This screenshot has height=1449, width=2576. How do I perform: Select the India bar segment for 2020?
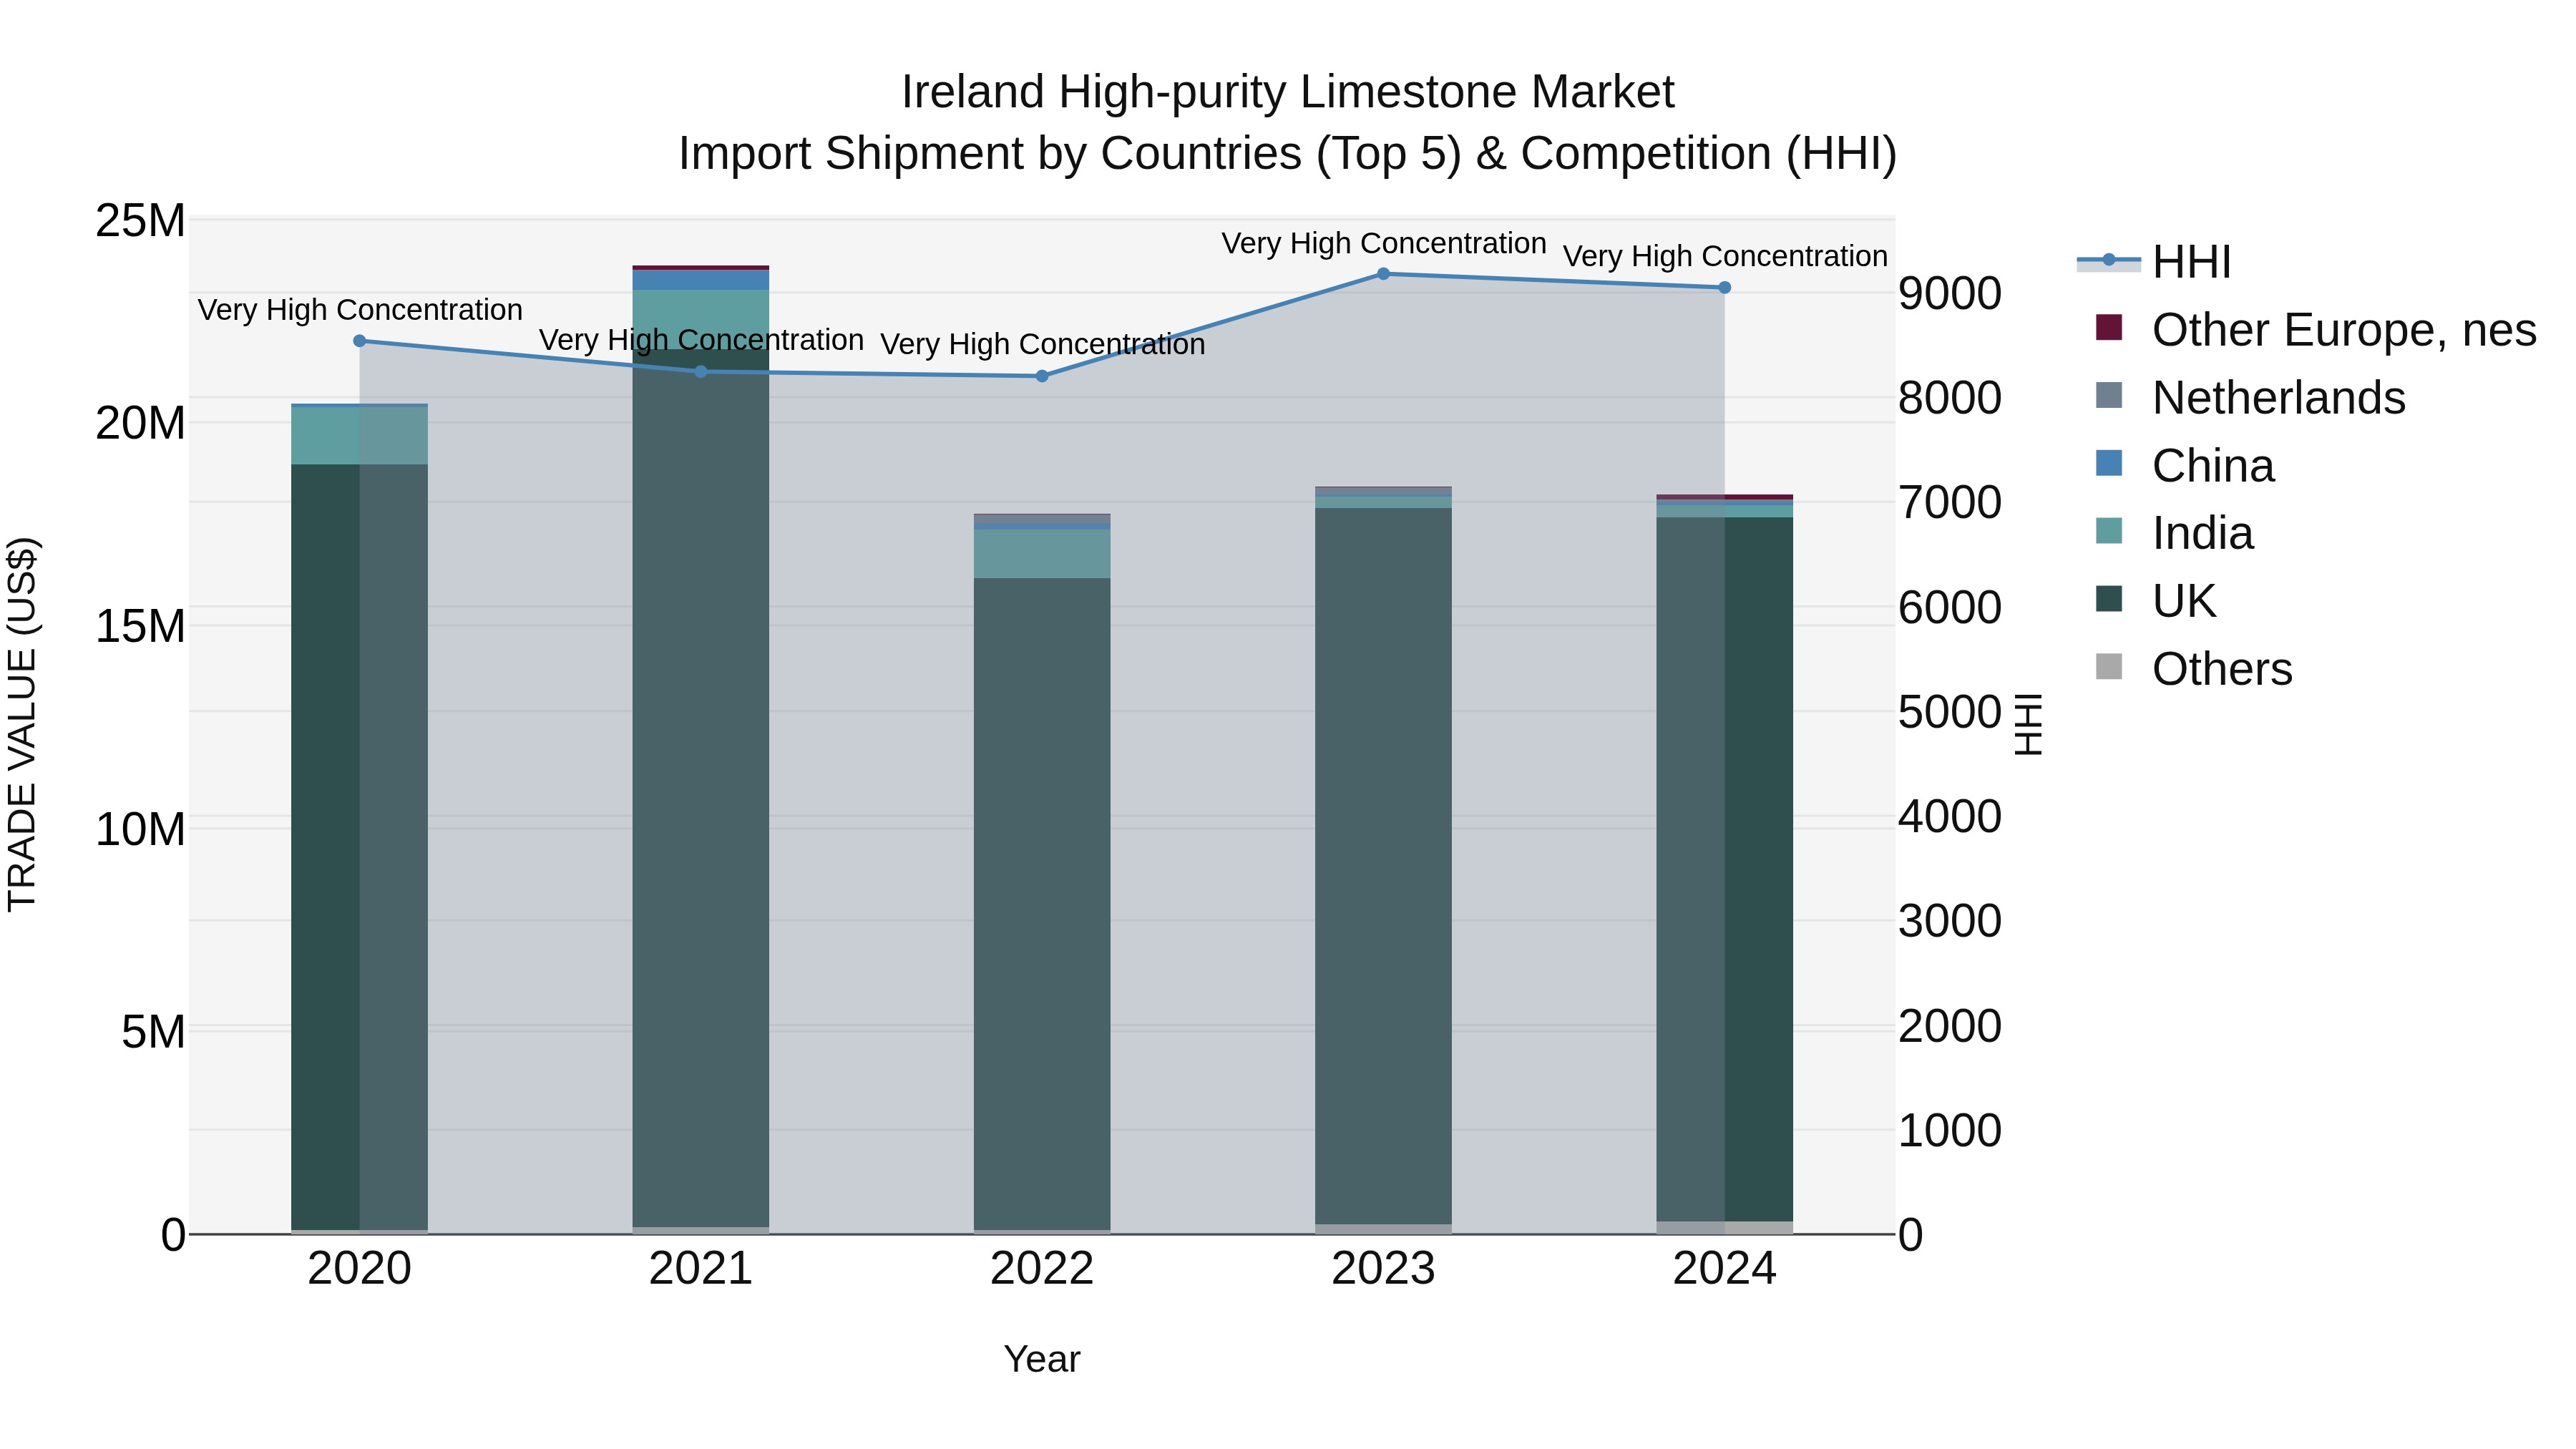360,436
